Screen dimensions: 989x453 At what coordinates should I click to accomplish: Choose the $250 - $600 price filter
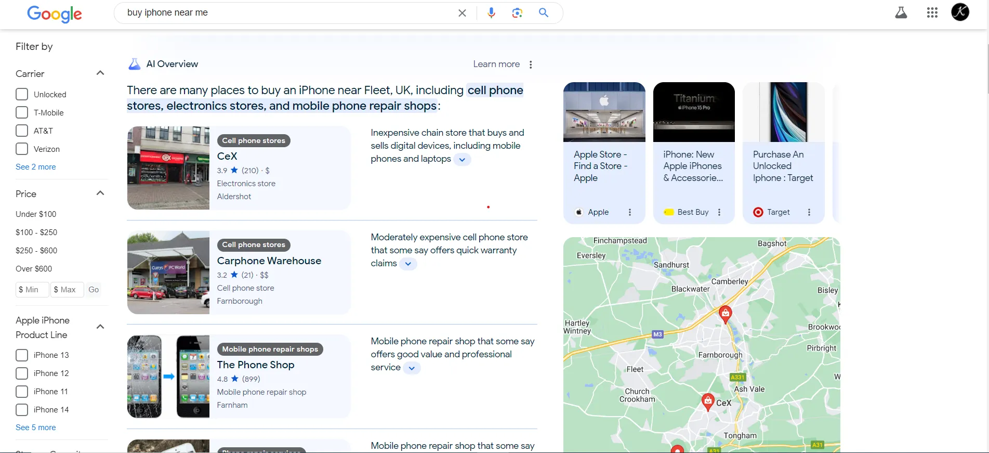tap(36, 251)
